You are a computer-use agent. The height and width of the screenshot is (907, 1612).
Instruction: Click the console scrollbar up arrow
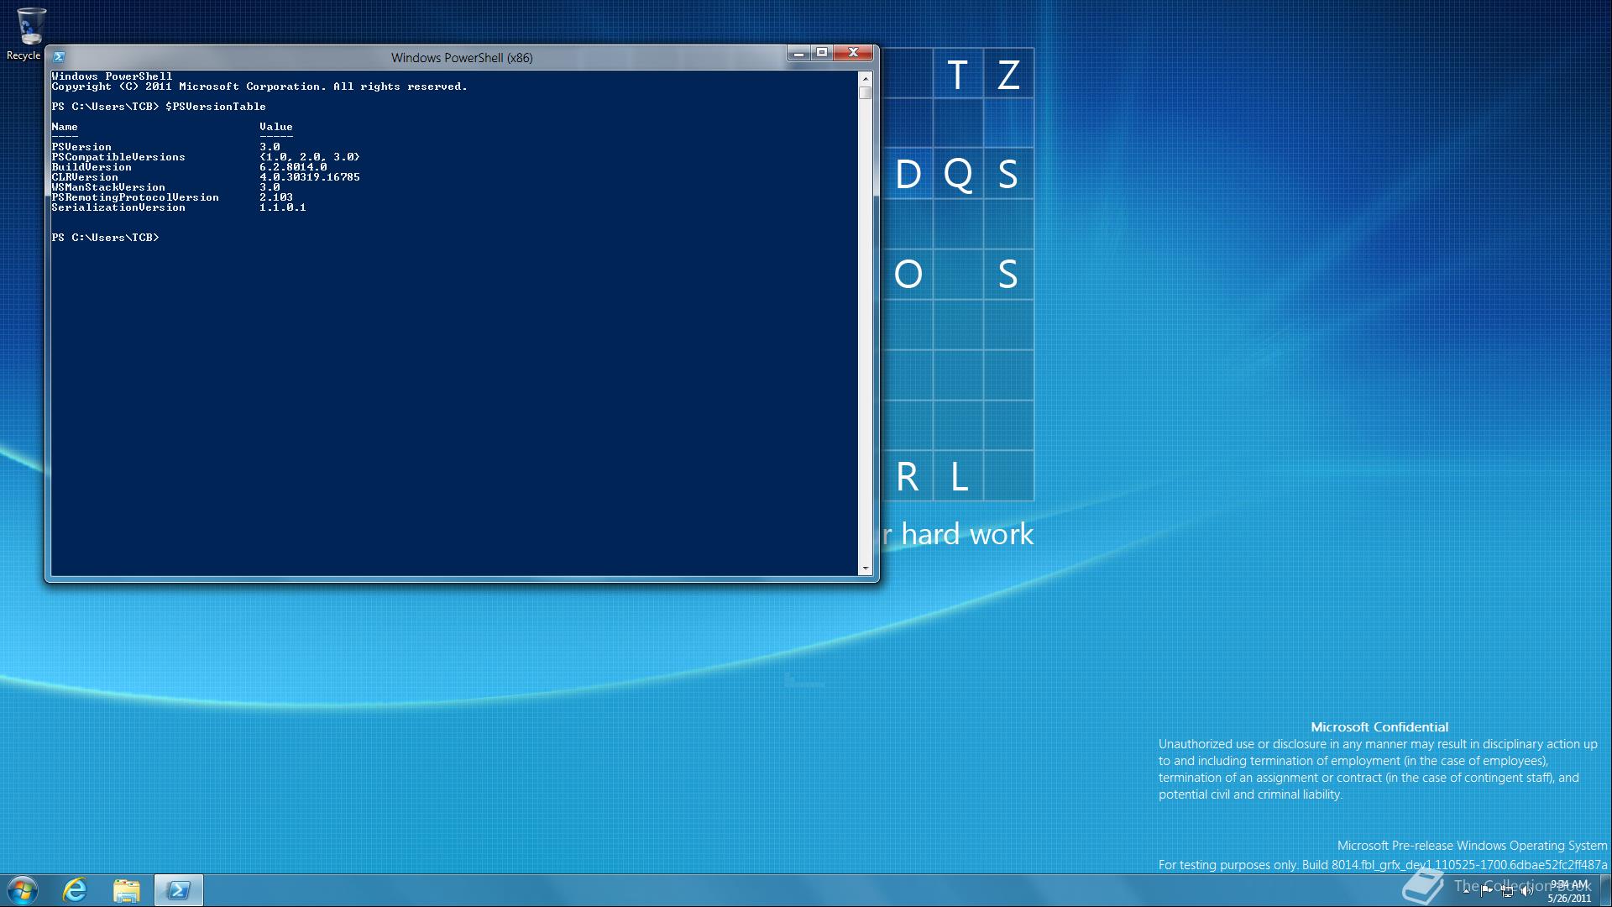(x=866, y=78)
